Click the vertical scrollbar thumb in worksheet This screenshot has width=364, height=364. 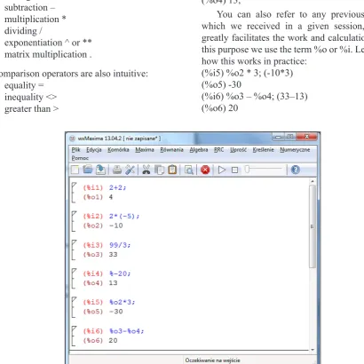(x=313, y=226)
